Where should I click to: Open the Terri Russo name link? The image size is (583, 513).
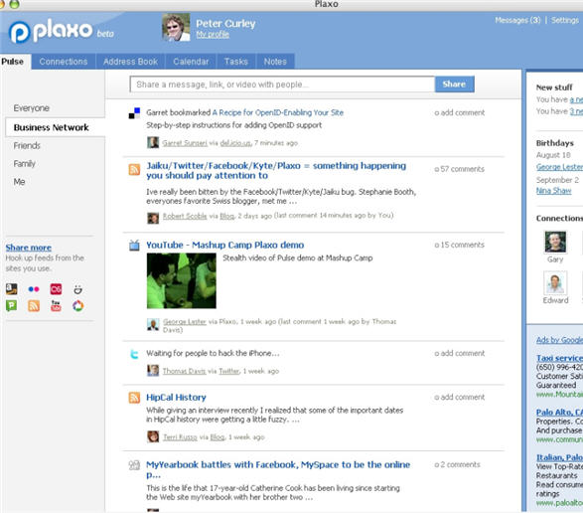pos(181,437)
